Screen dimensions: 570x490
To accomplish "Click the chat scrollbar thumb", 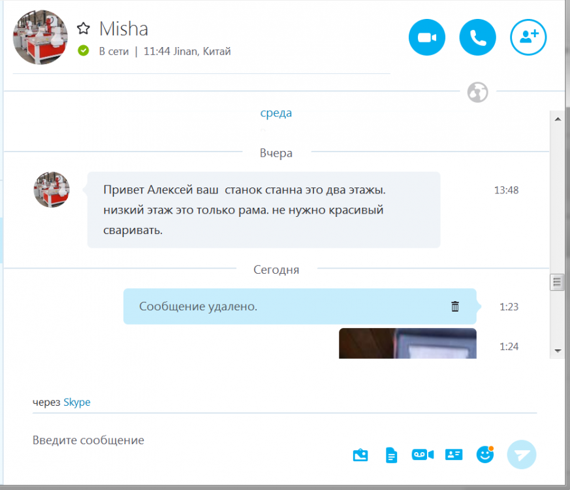I will click(558, 282).
